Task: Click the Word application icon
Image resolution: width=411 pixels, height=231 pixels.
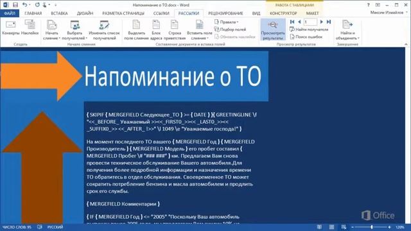Action: [6, 4]
